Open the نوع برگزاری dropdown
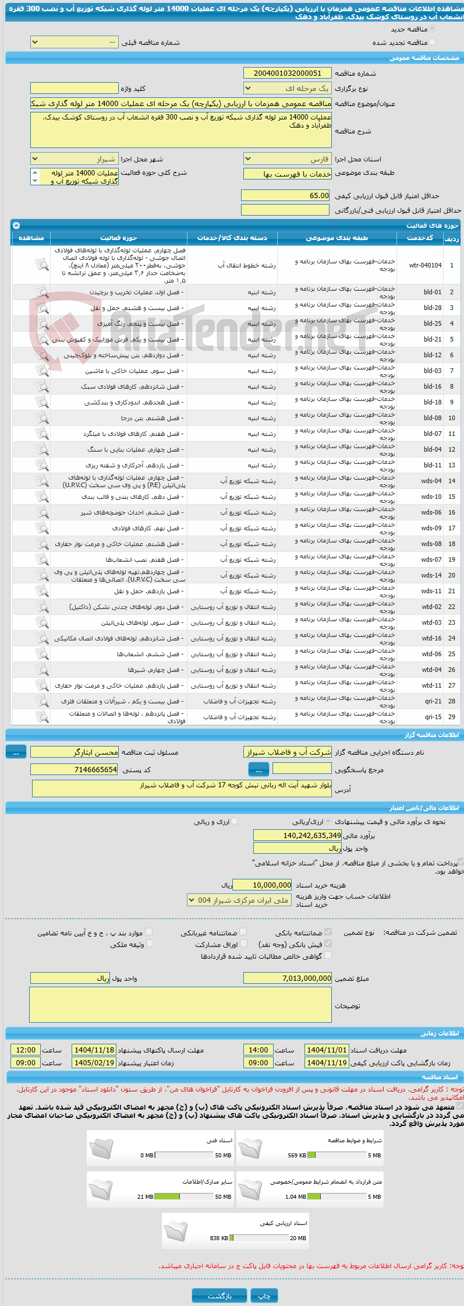Viewport: 464px width, 1306px height. [288, 89]
